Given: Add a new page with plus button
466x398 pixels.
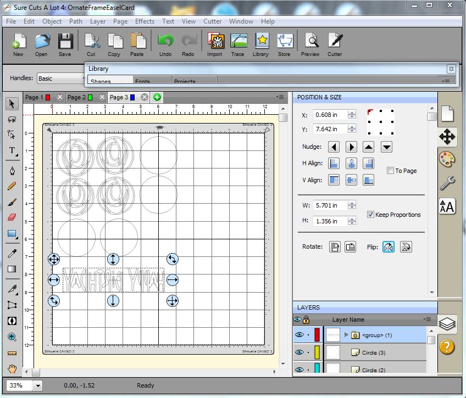Looking at the screenshot, I should click(157, 97).
